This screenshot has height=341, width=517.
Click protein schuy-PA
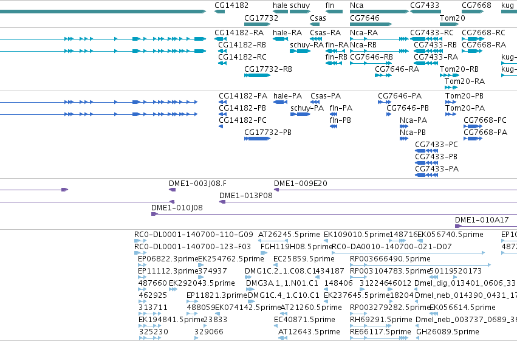click(307, 108)
